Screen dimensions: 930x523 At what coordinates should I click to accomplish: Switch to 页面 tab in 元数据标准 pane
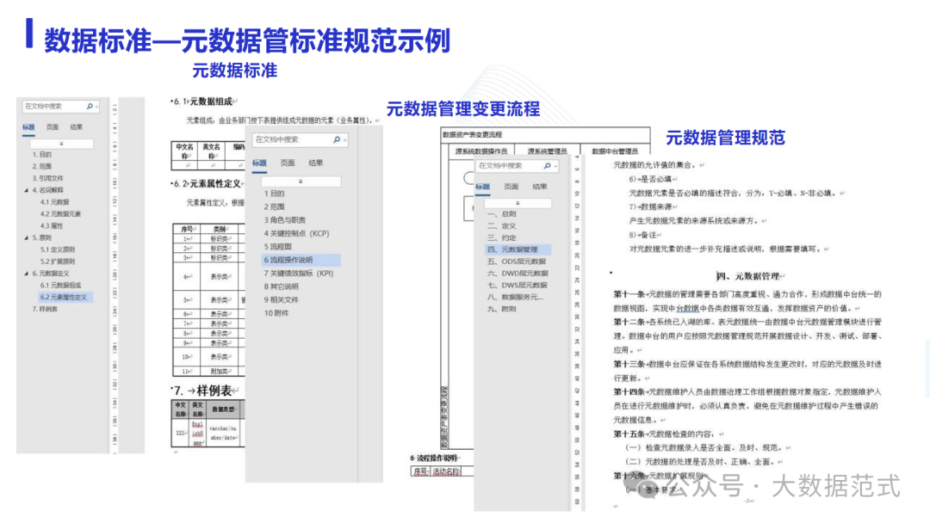pos(53,127)
